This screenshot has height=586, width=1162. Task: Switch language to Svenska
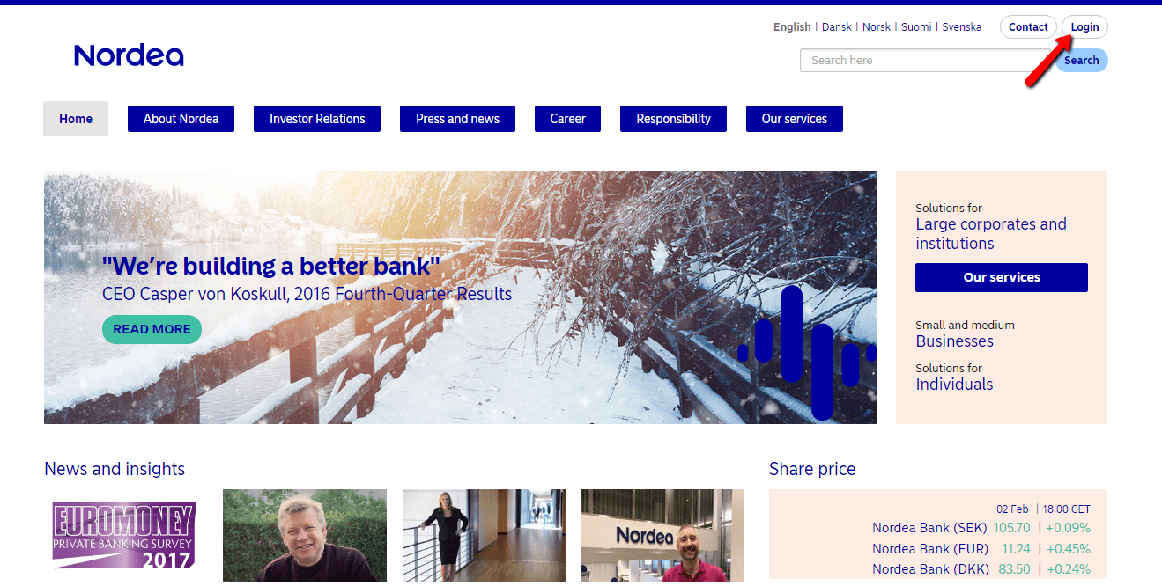[962, 27]
